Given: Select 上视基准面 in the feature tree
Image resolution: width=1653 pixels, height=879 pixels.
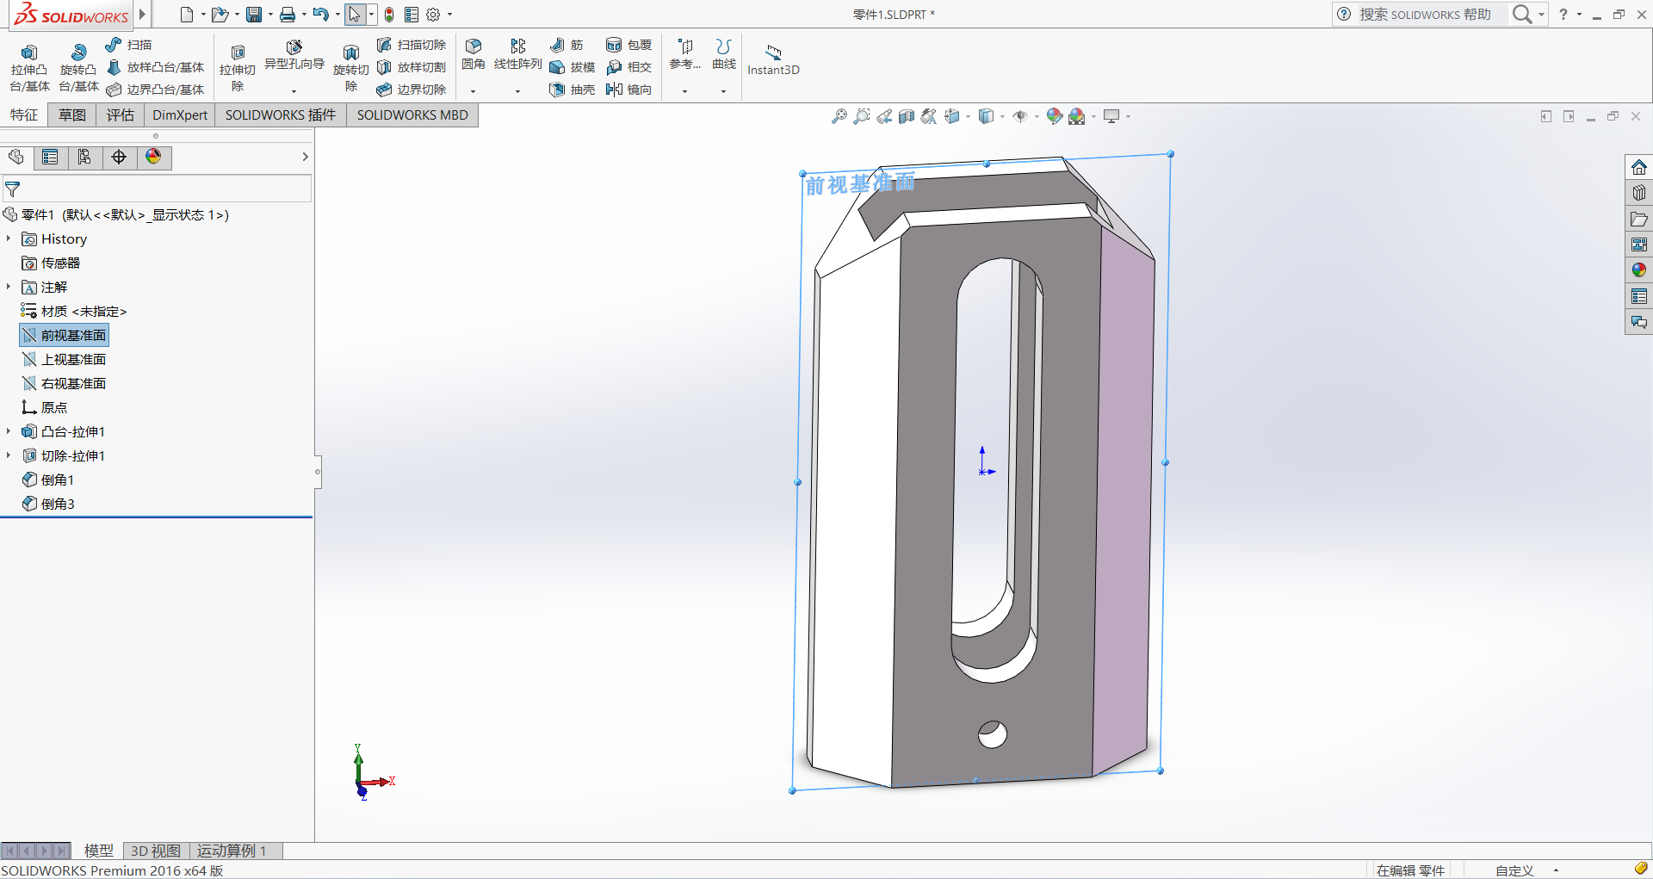Looking at the screenshot, I should pos(73,359).
